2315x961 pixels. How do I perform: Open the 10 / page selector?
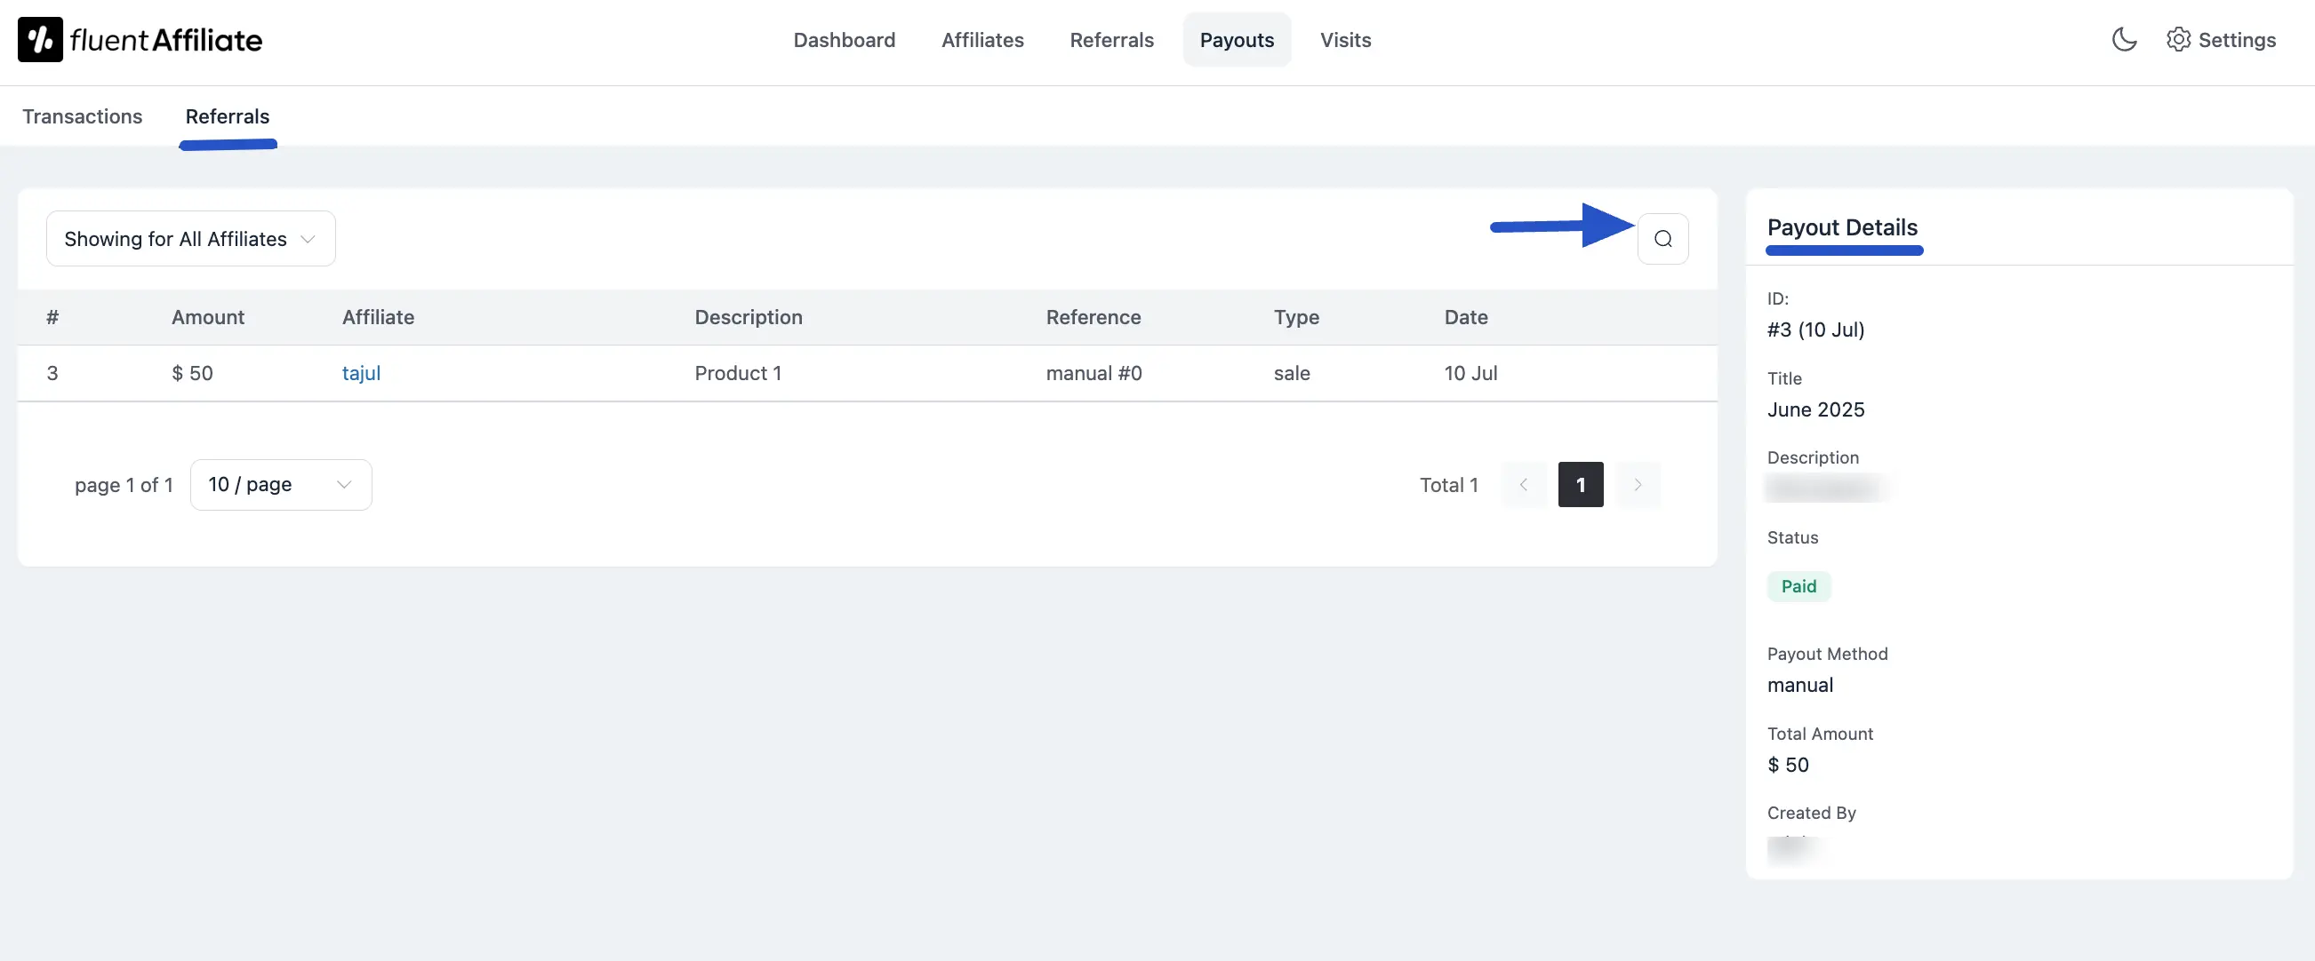click(280, 485)
